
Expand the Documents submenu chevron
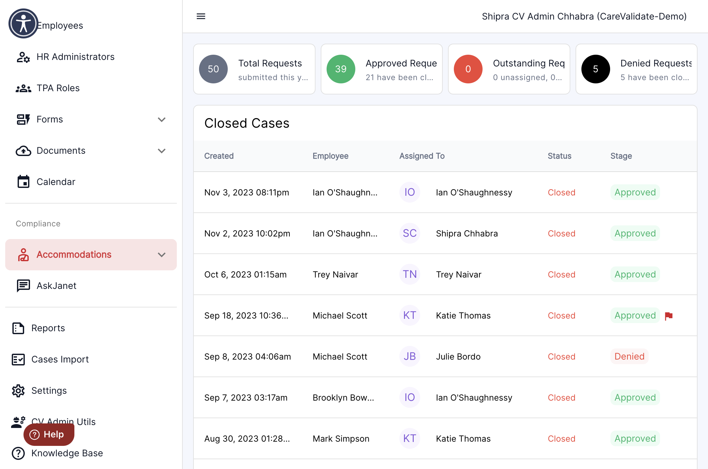162,151
